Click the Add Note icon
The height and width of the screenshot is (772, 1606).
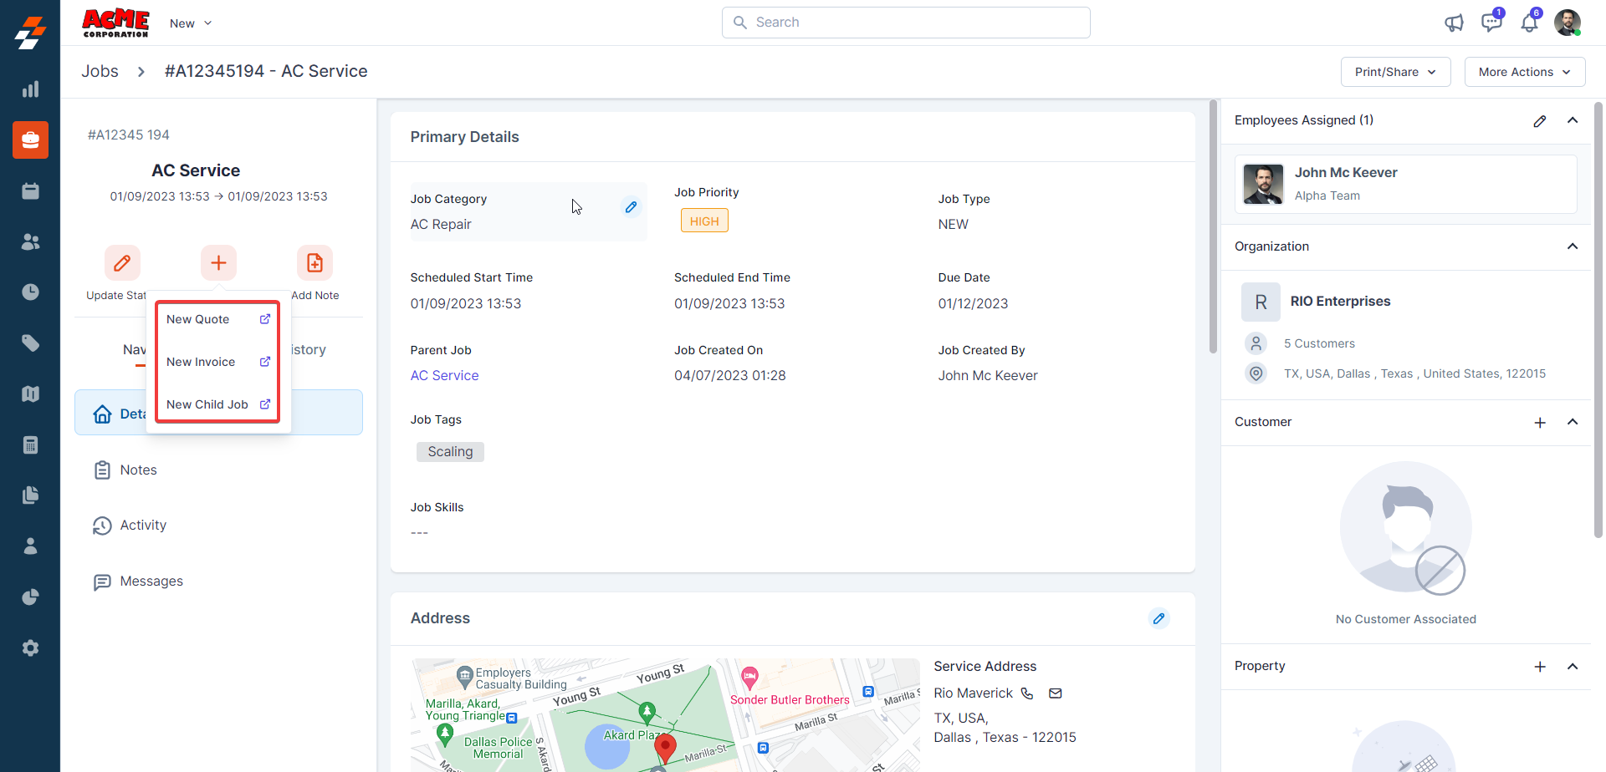click(x=315, y=263)
